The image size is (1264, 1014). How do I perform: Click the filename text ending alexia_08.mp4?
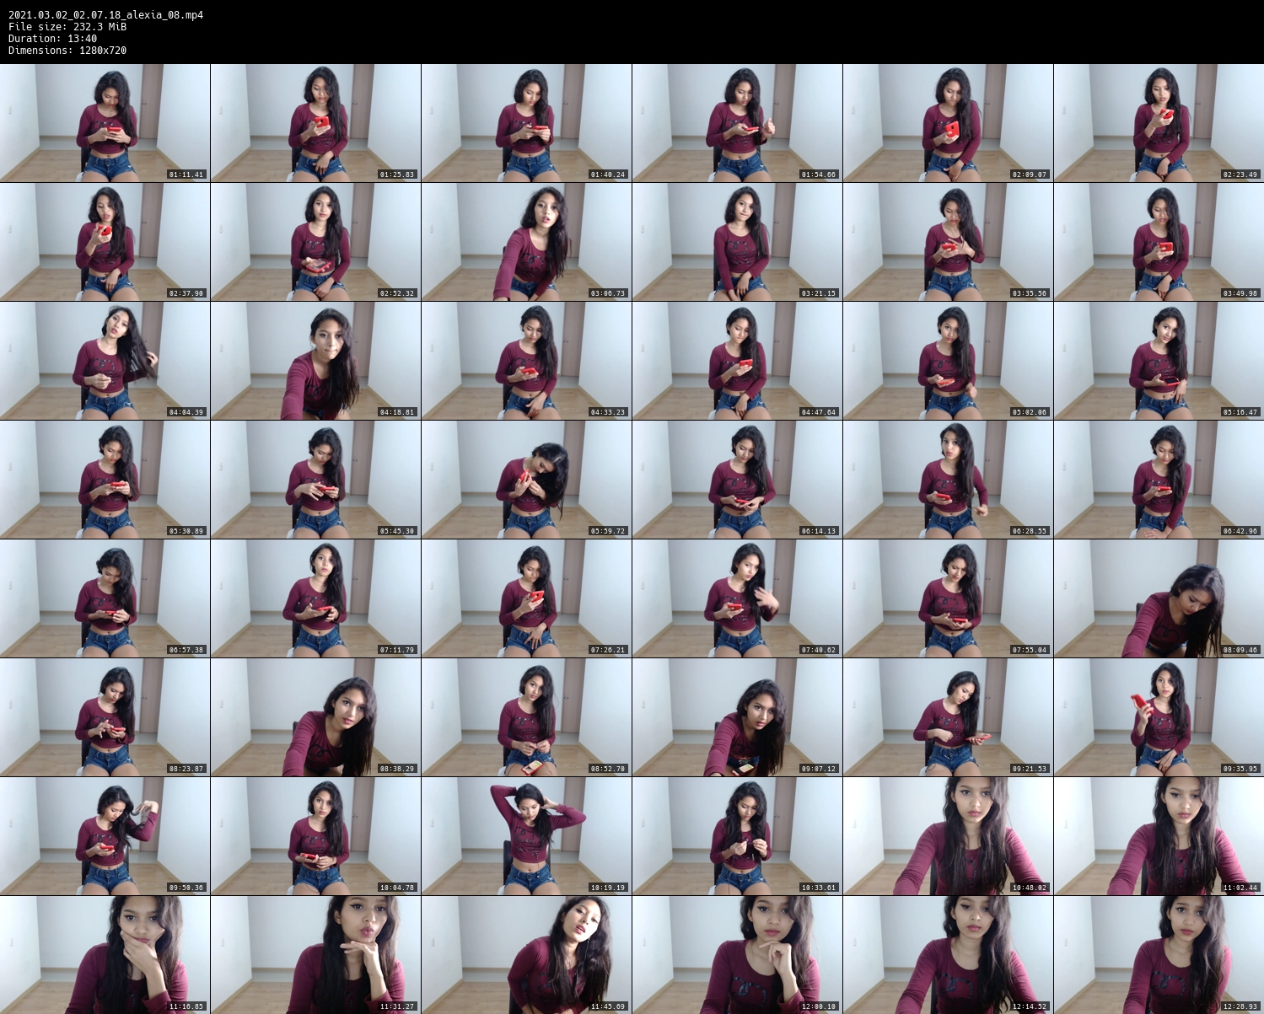coord(105,15)
